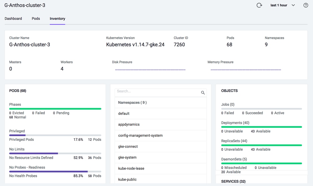Select the gke-connect namespace
Screen dimensions: 313x186
160,147
